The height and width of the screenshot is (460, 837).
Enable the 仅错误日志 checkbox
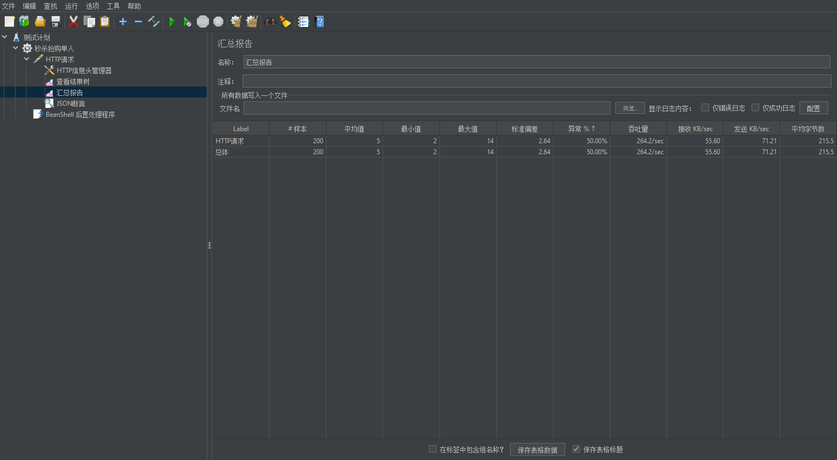705,107
